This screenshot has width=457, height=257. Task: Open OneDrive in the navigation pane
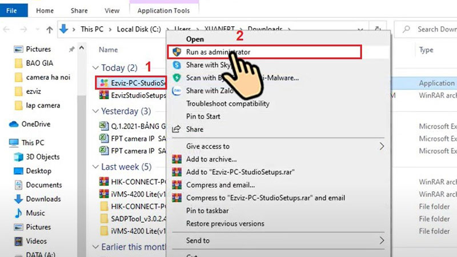click(35, 124)
